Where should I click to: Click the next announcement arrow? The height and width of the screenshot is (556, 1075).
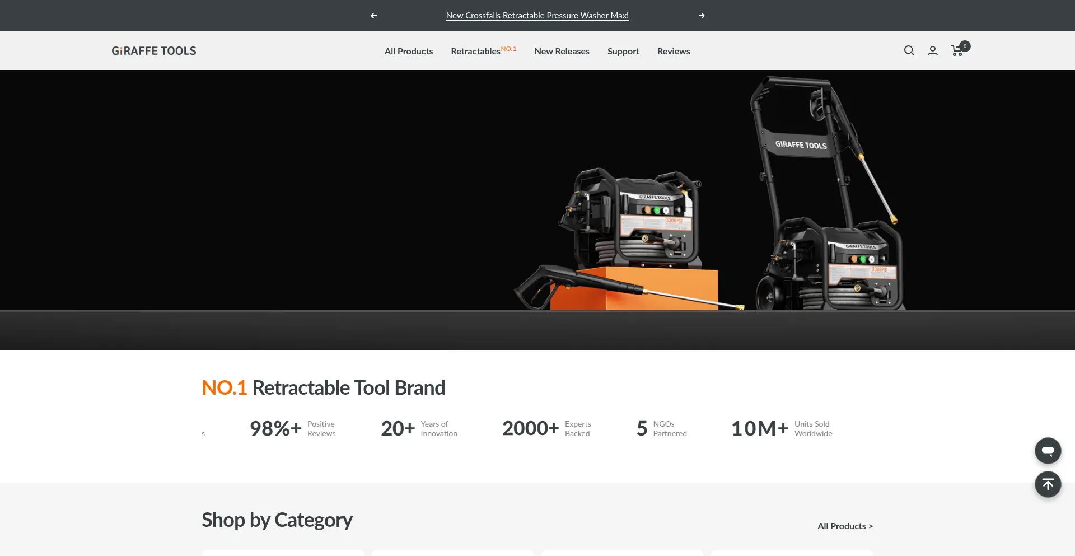tap(702, 16)
